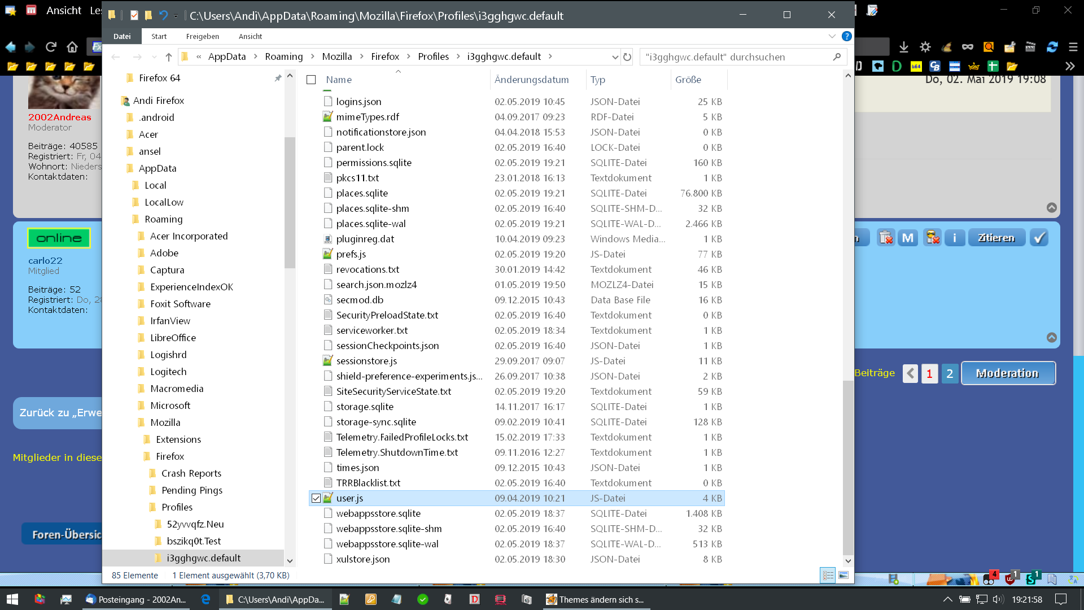Image resolution: width=1084 pixels, height=610 pixels.
Task: Click the Zitieren button
Action: click(x=996, y=238)
